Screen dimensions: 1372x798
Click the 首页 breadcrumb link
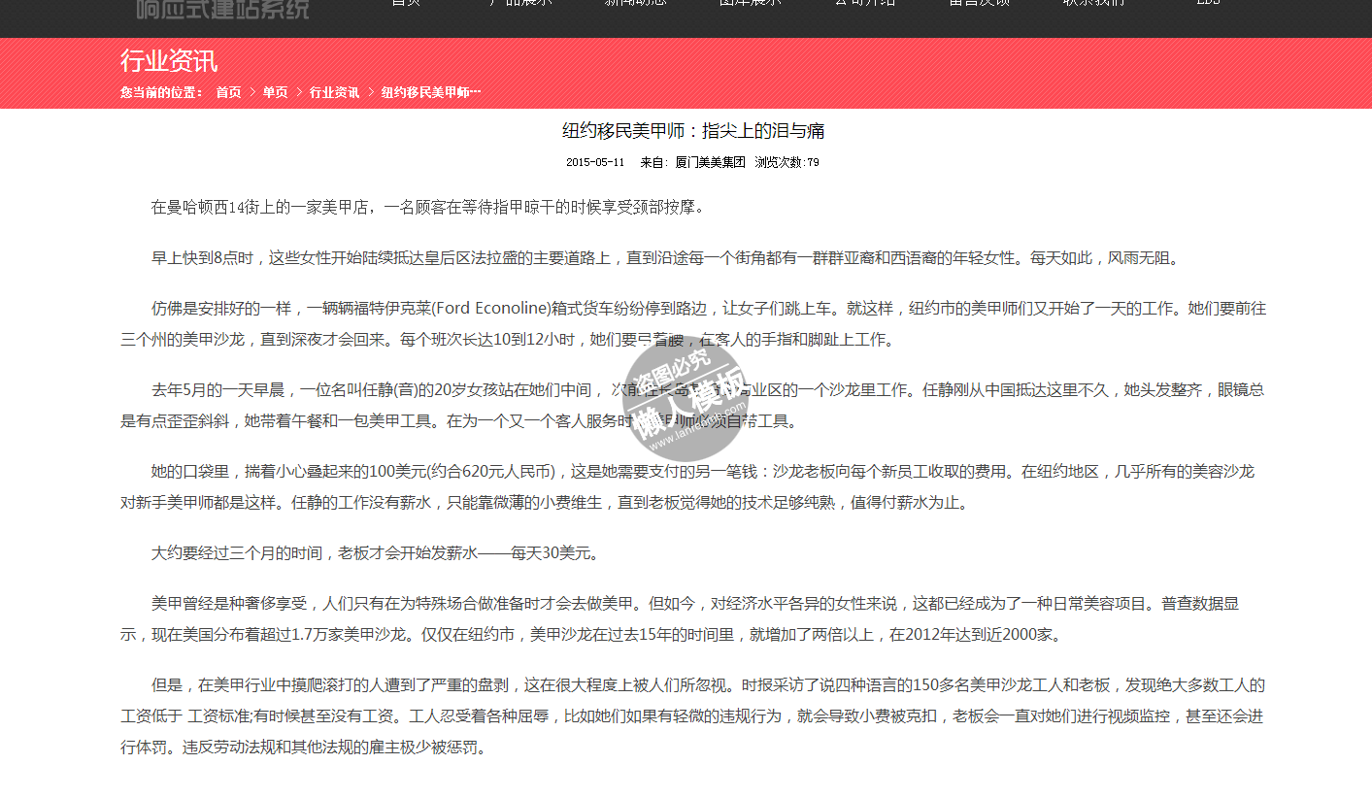pyautogui.click(x=228, y=92)
